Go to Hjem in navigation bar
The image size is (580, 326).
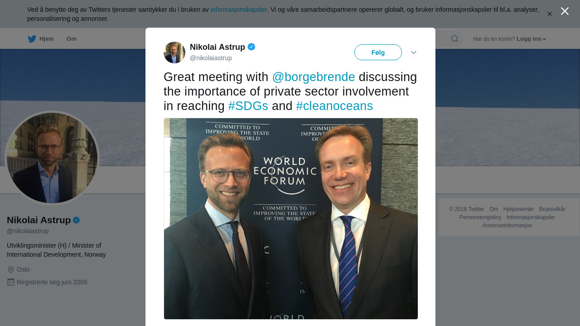(x=47, y=39)
